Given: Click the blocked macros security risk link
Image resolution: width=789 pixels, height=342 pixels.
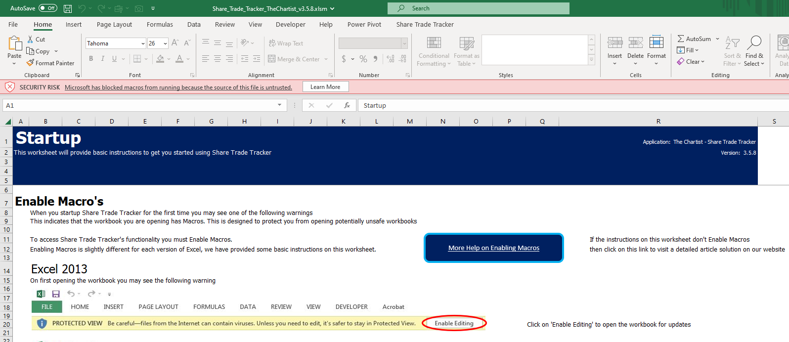Looking at the screenshot, I should tap(178, 87).
